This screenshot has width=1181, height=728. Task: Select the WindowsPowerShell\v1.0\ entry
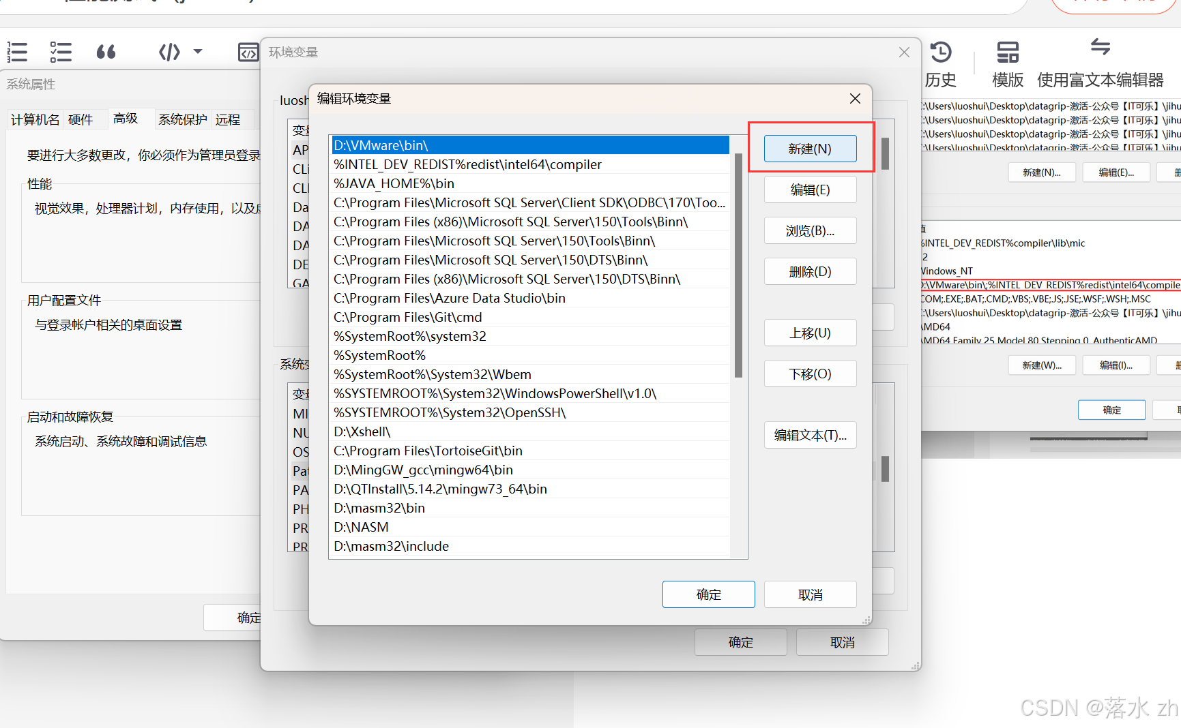530,393
